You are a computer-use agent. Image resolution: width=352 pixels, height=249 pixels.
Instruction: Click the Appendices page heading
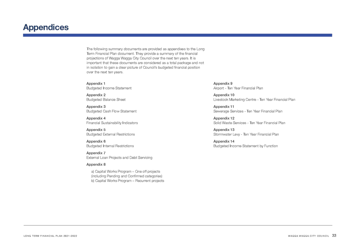46,27
